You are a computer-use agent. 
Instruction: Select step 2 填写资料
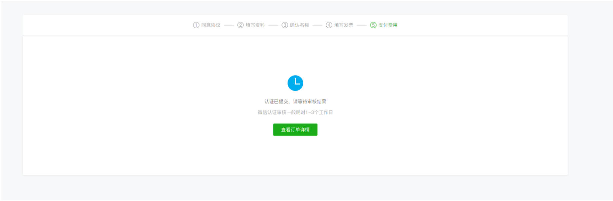(x=251, y=25)
